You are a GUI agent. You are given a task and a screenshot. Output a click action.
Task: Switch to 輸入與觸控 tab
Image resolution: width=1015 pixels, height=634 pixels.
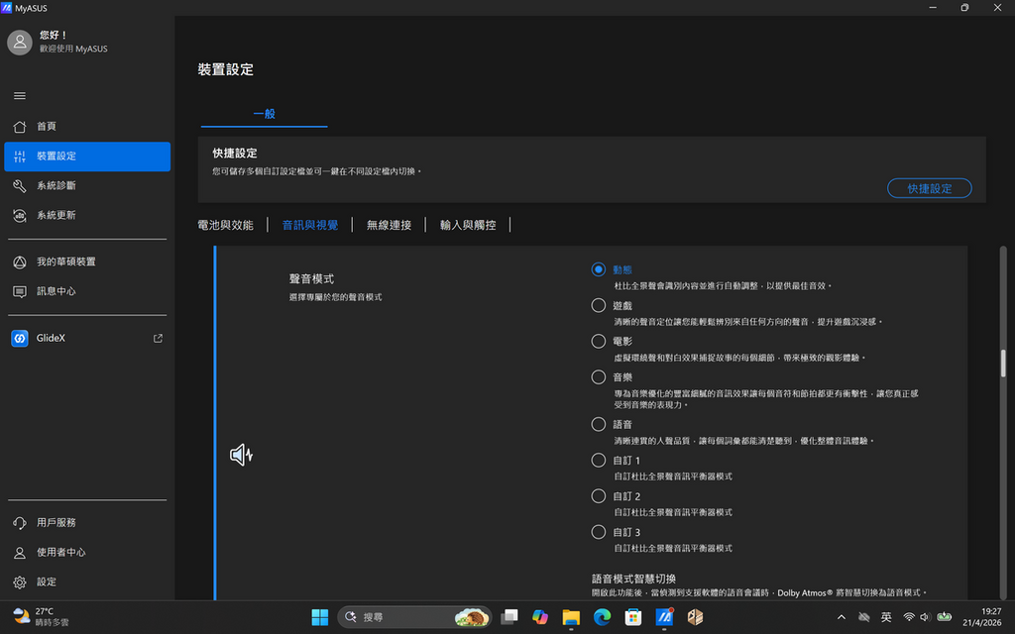(x=468, y=225)
